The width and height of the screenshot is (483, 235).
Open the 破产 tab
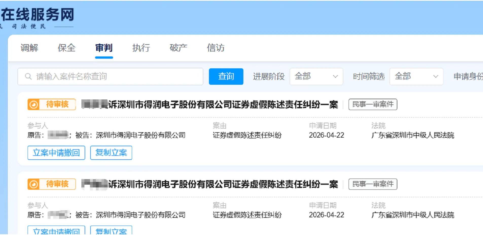tap(178, 48)
